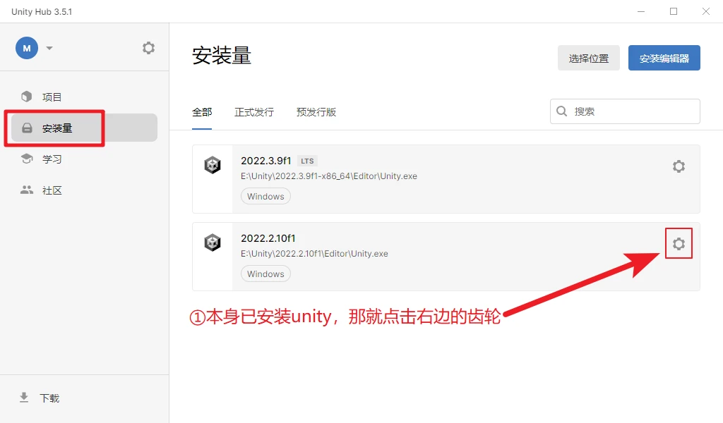Open gear menu for 2022.2.10f1
Viewport: 723px width, 423px height.
point(679,243)
